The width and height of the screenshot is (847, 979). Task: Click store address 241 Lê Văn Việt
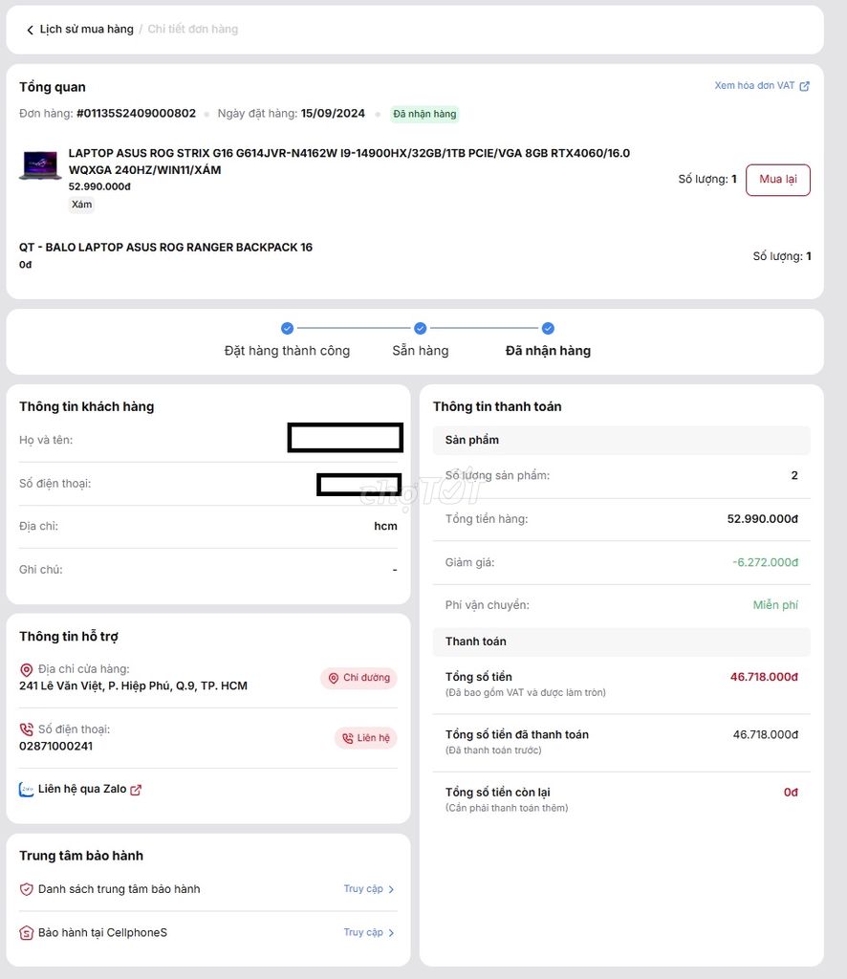click(133, 685)
